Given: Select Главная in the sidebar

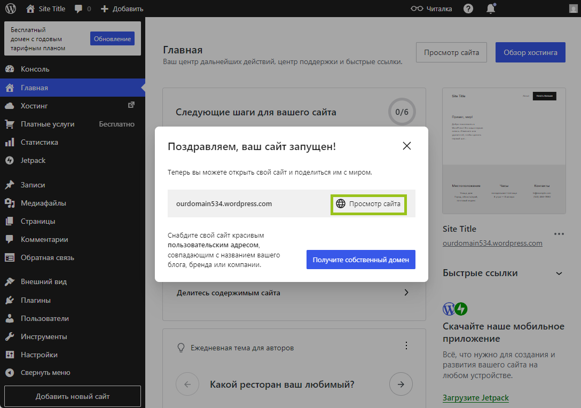Looking at the screenshot, I should [x=73, y=88].
